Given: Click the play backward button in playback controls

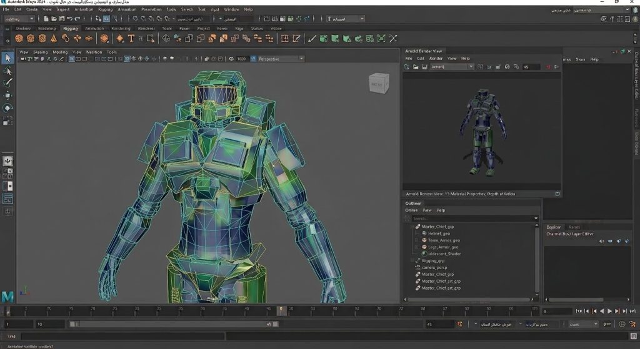Looking at the screenshot, I should (602, 311).
